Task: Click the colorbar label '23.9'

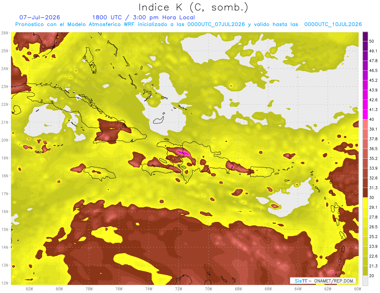Action: click(373, 246)
